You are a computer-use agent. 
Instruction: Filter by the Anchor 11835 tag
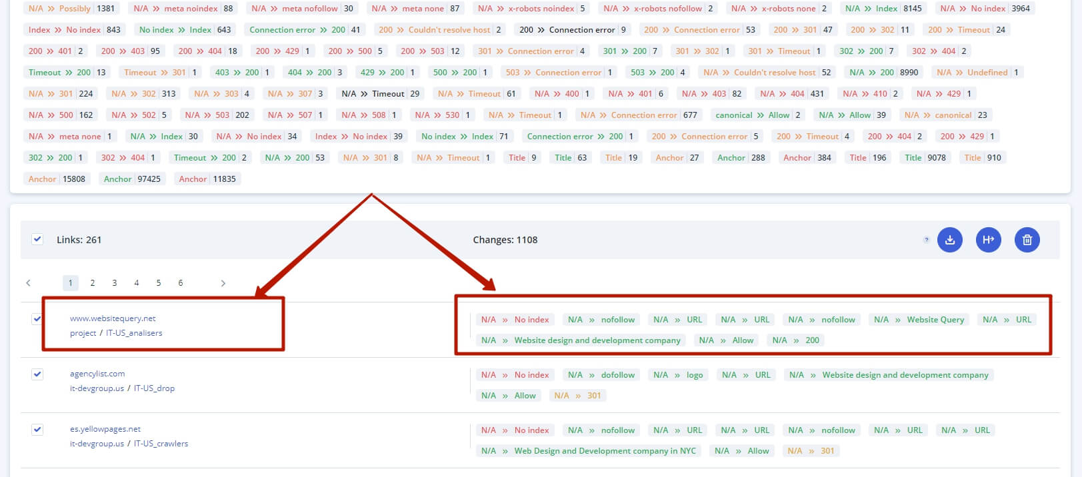tap(207, 179)
